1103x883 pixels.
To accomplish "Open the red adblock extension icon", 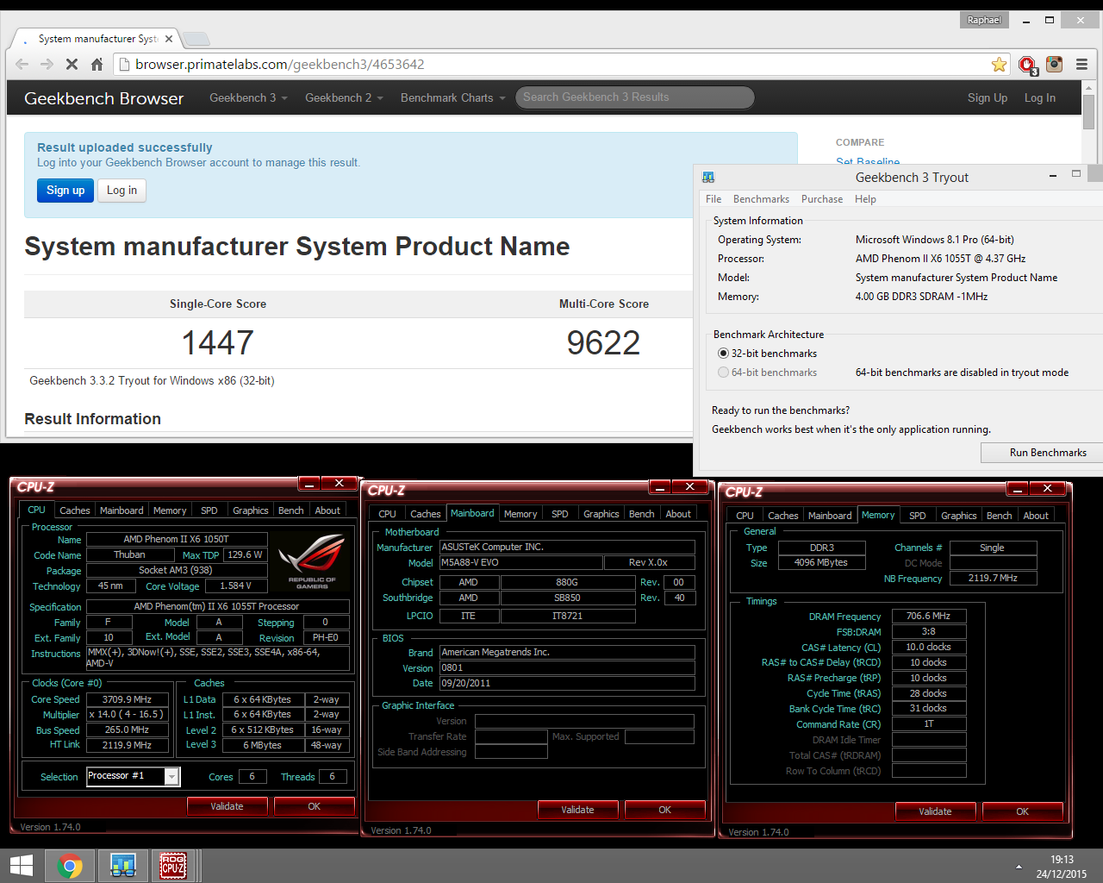I will [x=1027, y=65].
